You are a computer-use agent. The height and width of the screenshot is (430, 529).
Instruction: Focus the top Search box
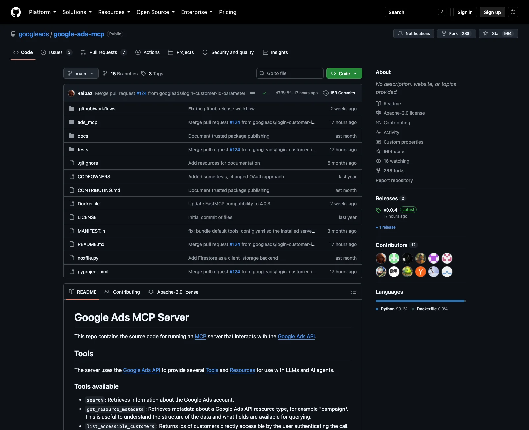pyautogui.click(x=417, y=12)
